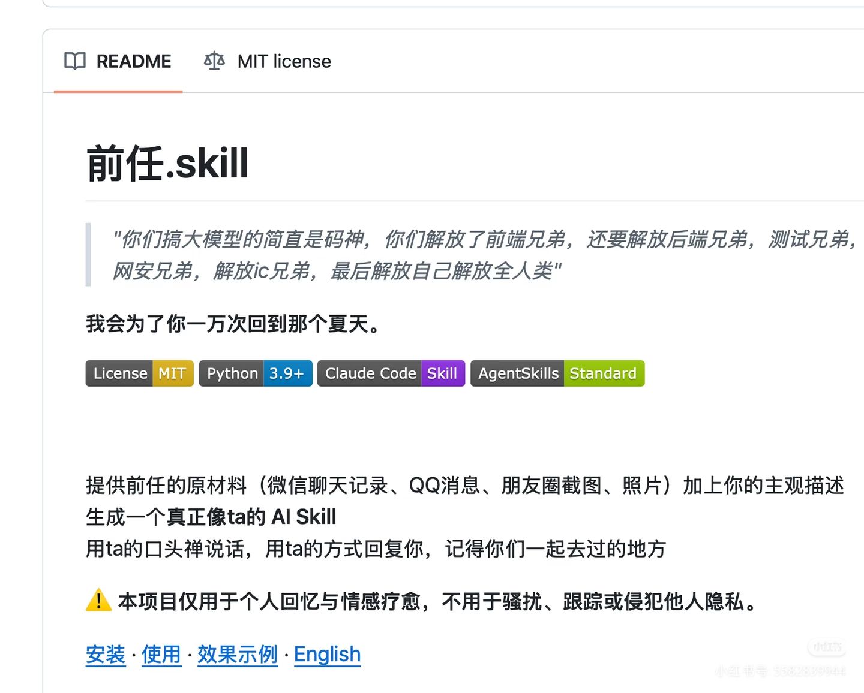The height and width of the screenshot is (693, 864).
Task: Click the 前任.skill heading
Action: click(167, 163)
